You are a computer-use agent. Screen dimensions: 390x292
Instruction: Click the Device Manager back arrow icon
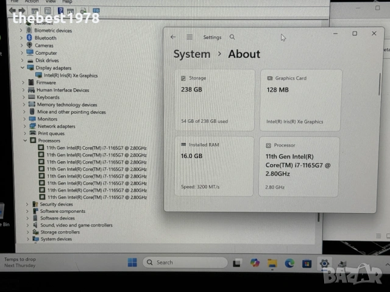pyautogui.click(x=12, y=10)
